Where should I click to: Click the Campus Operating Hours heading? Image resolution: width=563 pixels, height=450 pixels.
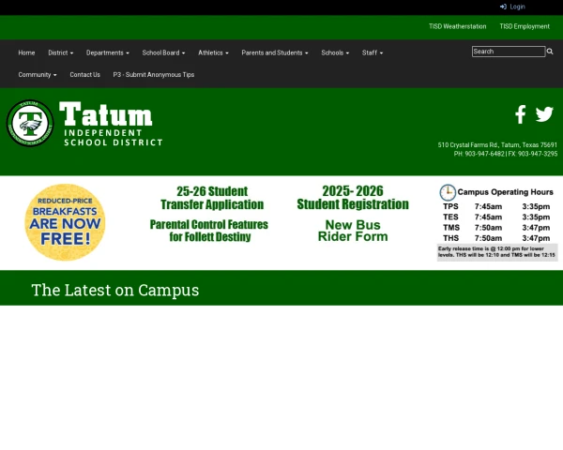(x=505, y=192)
